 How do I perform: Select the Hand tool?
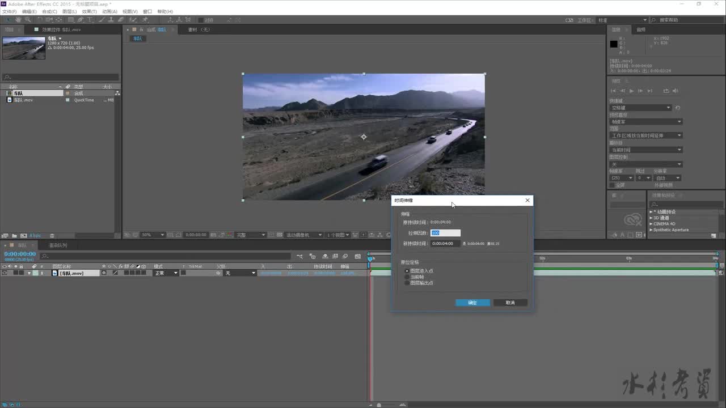[18, 20]
